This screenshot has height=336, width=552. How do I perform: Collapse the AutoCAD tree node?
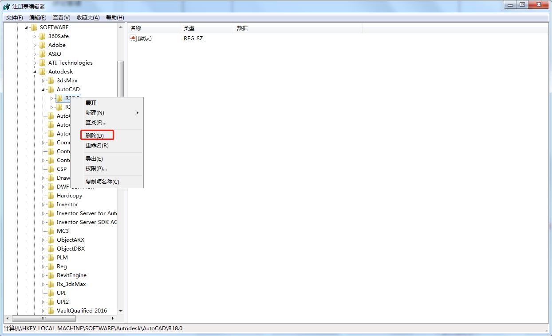(x=43, y=89)
